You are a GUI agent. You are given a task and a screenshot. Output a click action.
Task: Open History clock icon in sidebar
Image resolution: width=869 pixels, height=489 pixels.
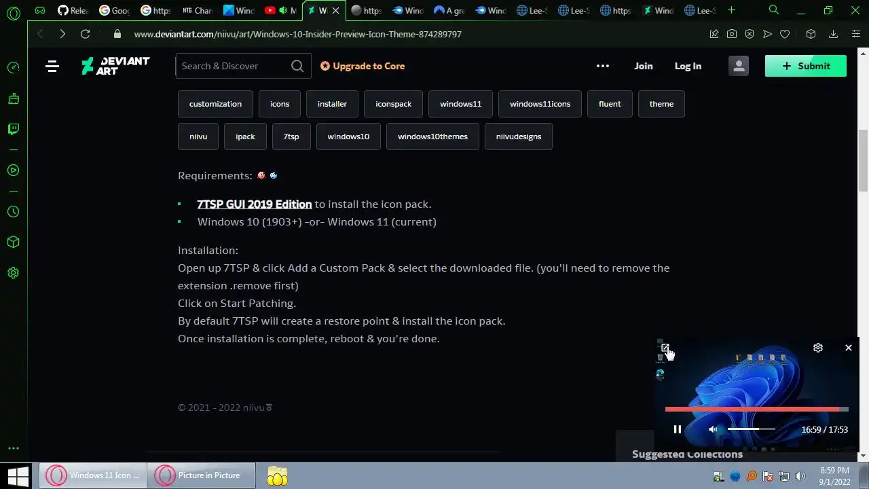coord(13,211)
